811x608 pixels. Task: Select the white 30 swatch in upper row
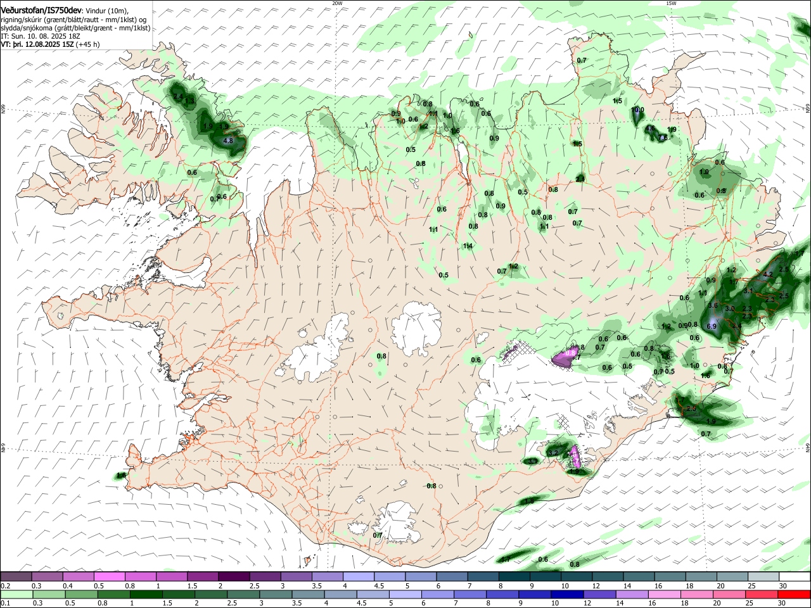tap(795, 576)
